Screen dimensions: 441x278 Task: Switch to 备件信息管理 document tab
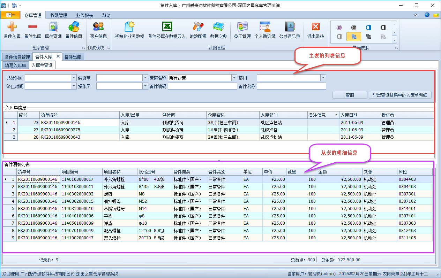coord(17,57)
